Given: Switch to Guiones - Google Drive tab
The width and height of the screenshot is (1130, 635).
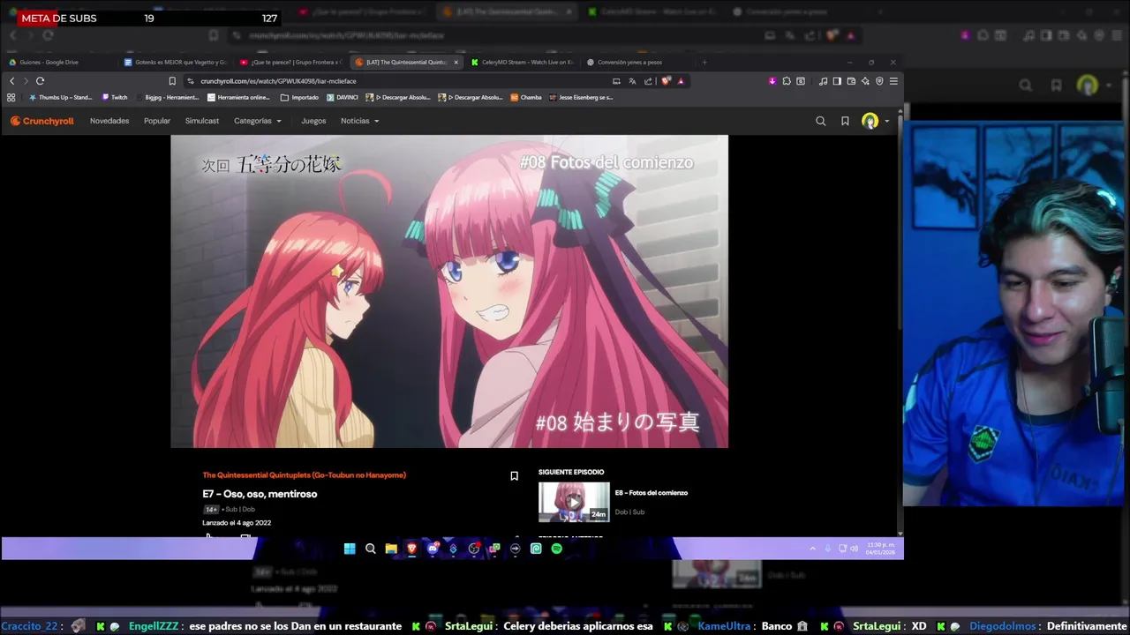Looking at the screenshot, I should pyautogui.click(x=57, y=63).
